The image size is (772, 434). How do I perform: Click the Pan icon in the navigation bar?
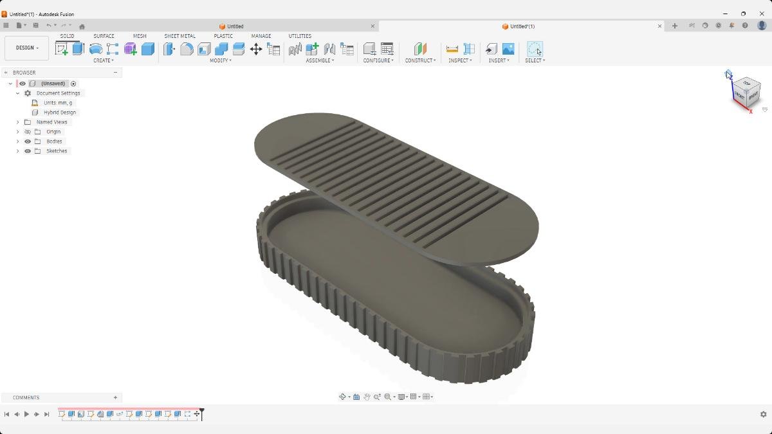click(367, 396)
